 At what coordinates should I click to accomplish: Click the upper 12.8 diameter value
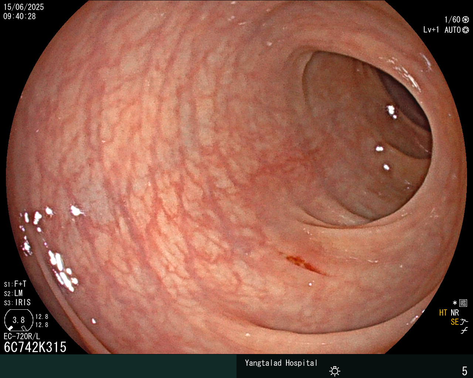[x=42, y=317]
